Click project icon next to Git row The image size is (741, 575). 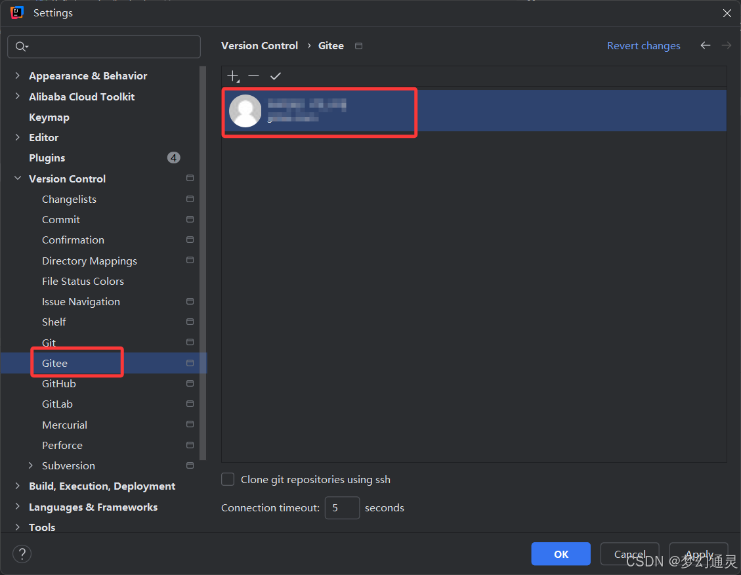pyautogui.click(x=190, y=342)
